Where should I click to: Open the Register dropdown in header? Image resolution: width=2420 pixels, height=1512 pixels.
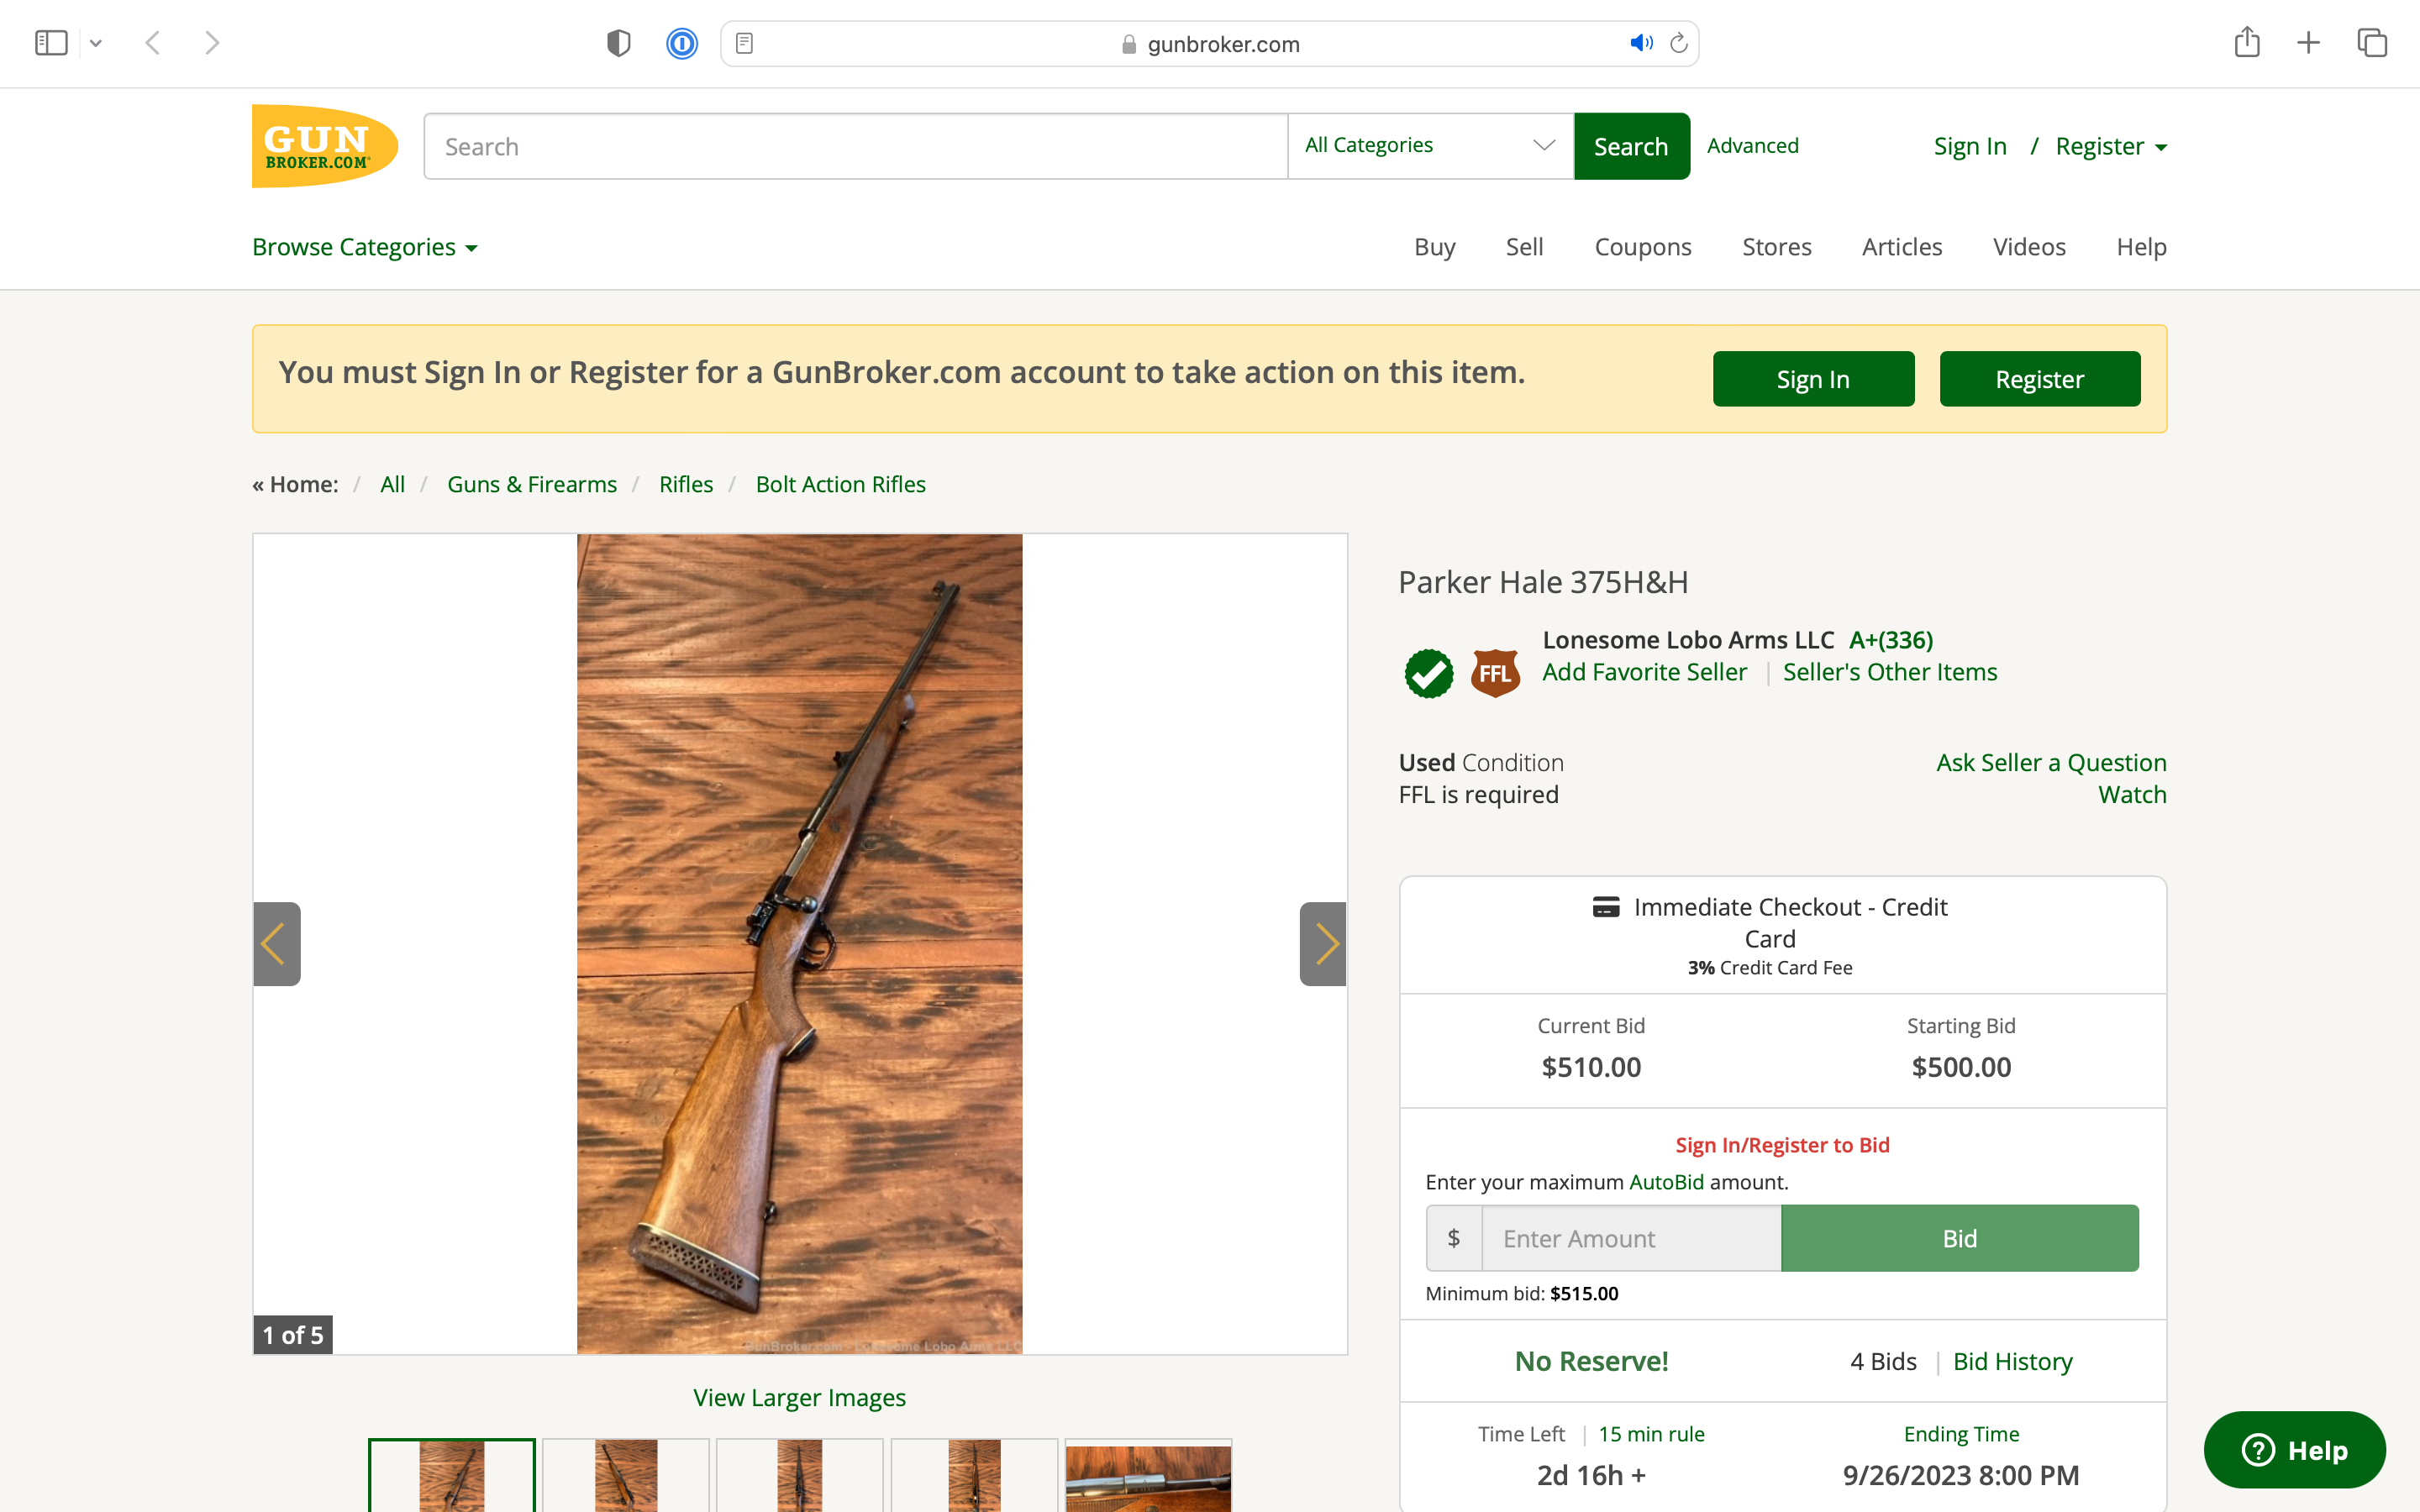click(x=2111, y=146)
